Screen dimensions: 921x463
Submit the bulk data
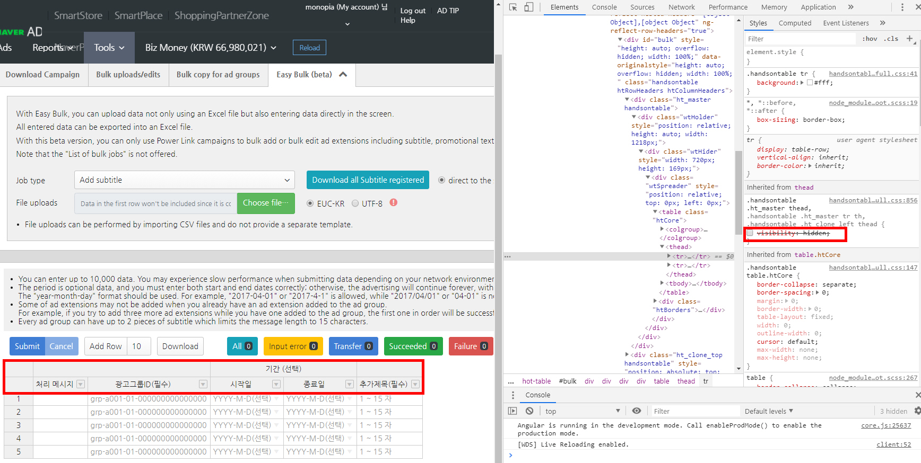coord(27,346)
